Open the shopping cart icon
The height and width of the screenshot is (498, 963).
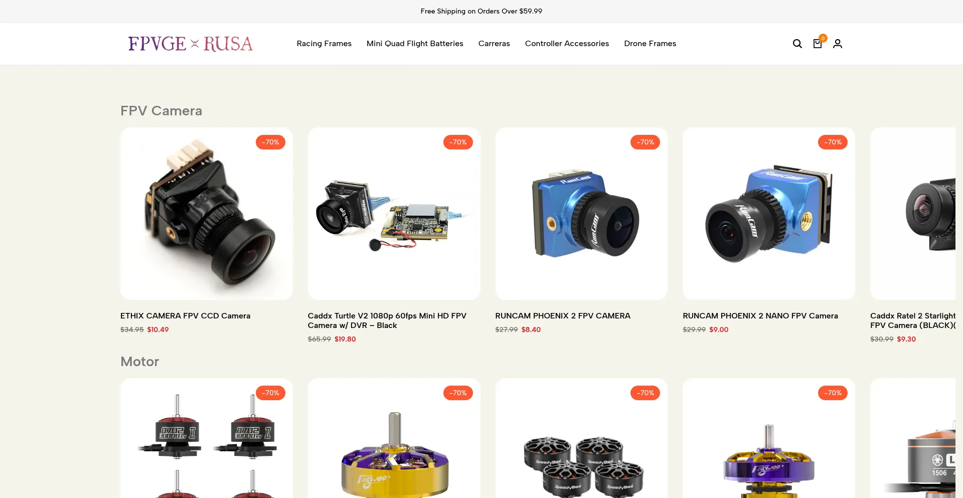817,44
